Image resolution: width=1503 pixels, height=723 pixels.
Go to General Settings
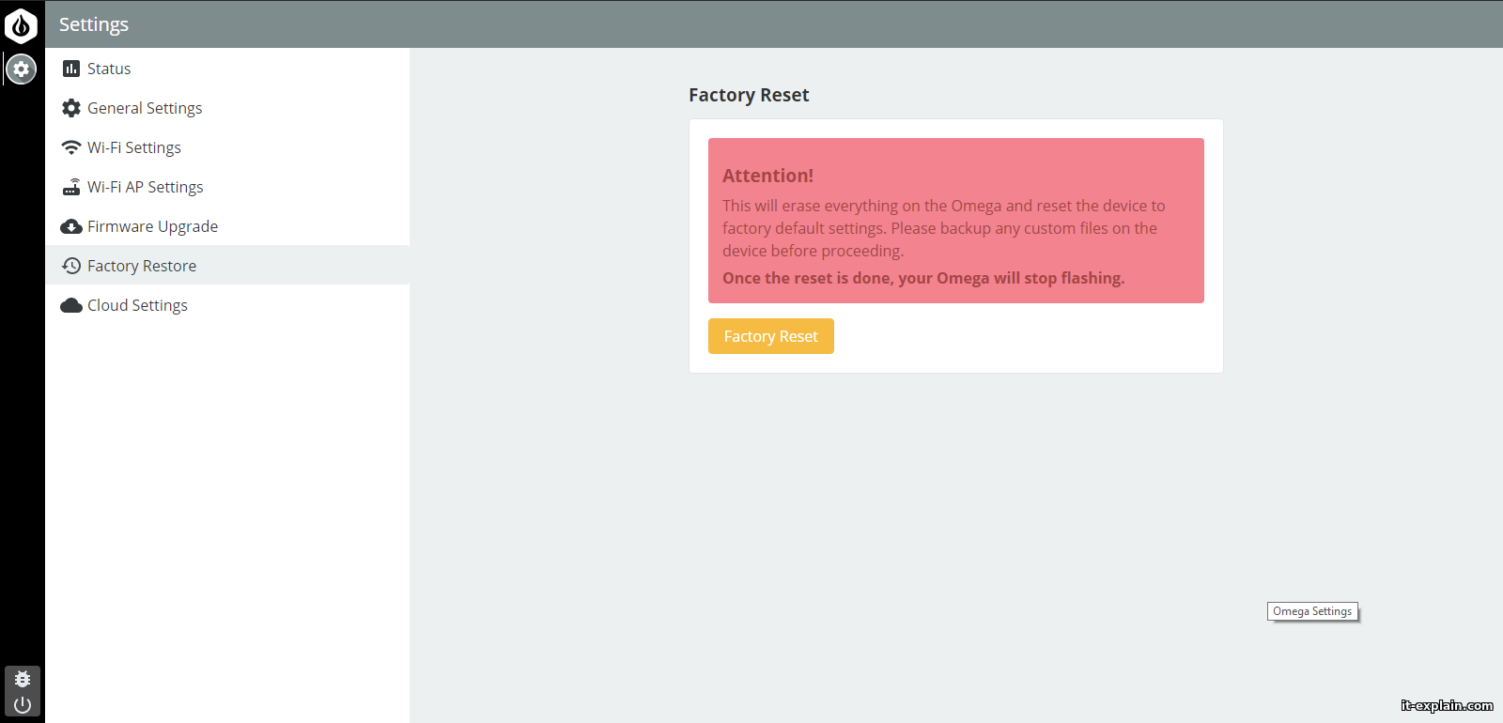[145, 108]
